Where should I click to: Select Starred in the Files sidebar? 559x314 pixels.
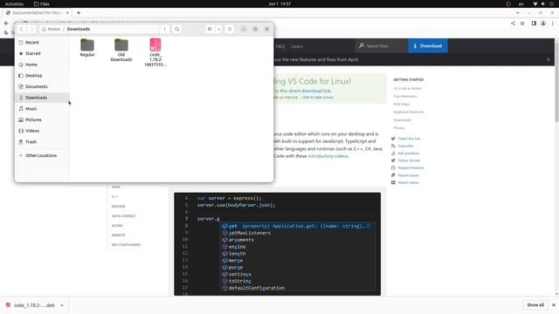pos(42,53)
